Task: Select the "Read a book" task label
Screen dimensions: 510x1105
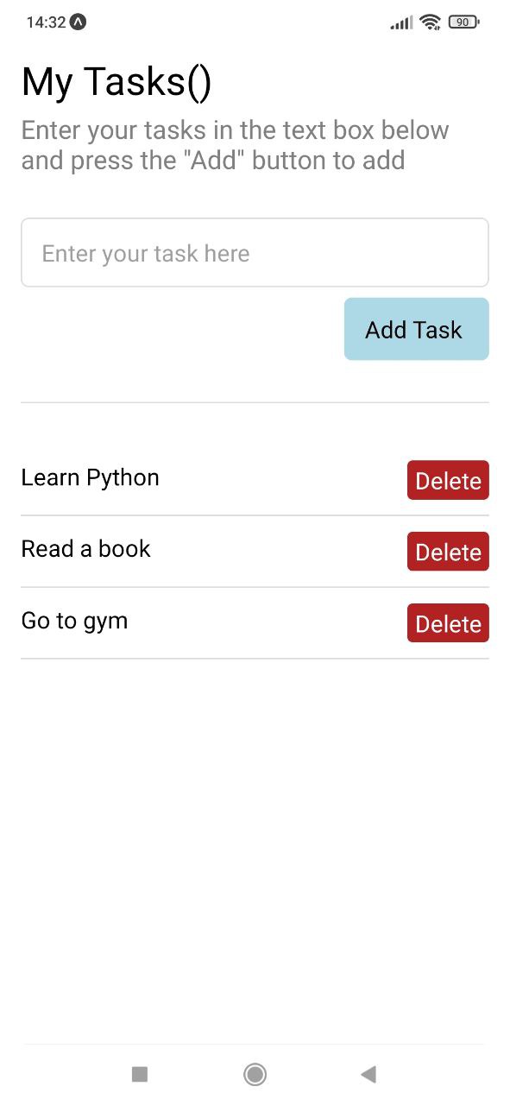Action: click(85, 548)
